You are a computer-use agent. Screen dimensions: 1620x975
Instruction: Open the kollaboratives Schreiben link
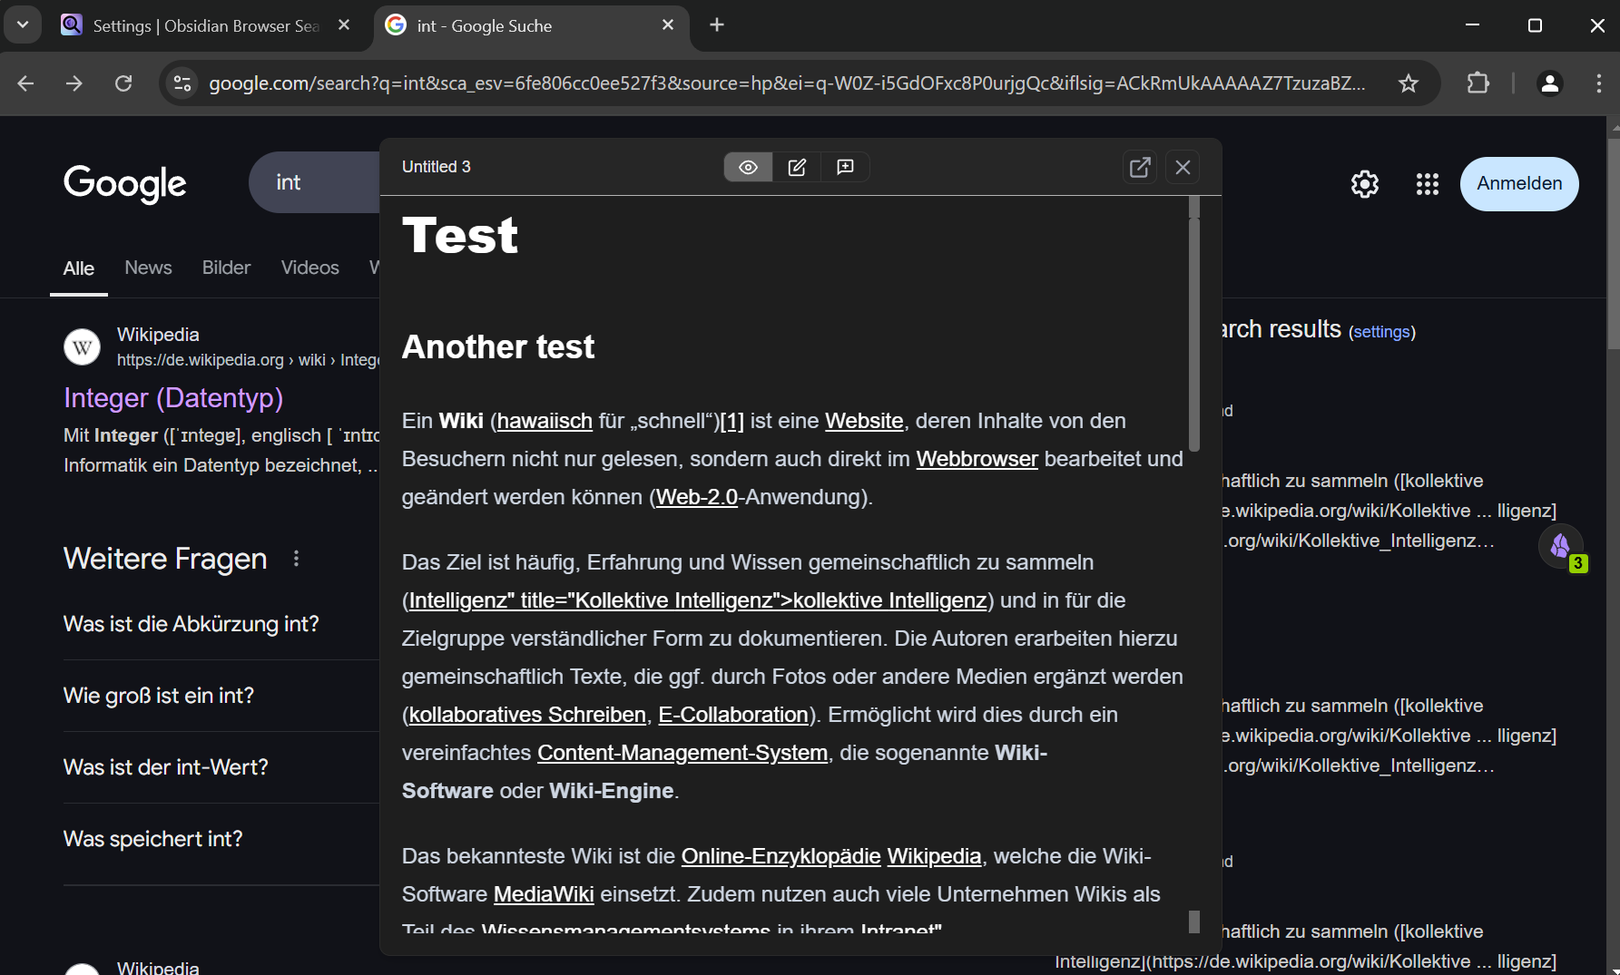(527, 715)
